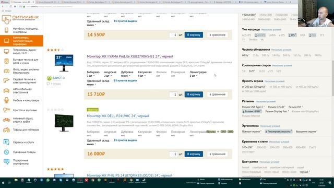Add the 16 000₽ DELL monitor to cart
Screen dimensions: 334x188
pos(194,154)
